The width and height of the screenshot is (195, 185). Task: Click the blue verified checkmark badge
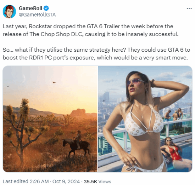pyautogui.click(x=46, y=8)
